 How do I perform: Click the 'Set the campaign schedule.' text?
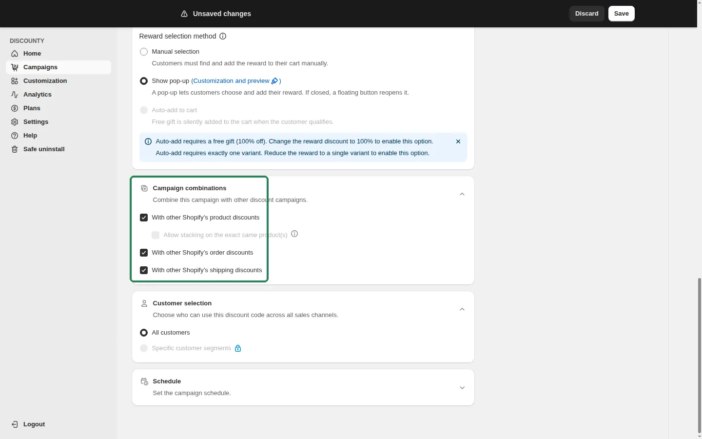click(192, 393)
